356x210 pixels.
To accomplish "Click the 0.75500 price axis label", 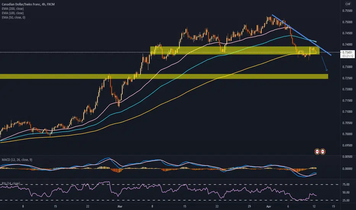I will tap(347, 11).
